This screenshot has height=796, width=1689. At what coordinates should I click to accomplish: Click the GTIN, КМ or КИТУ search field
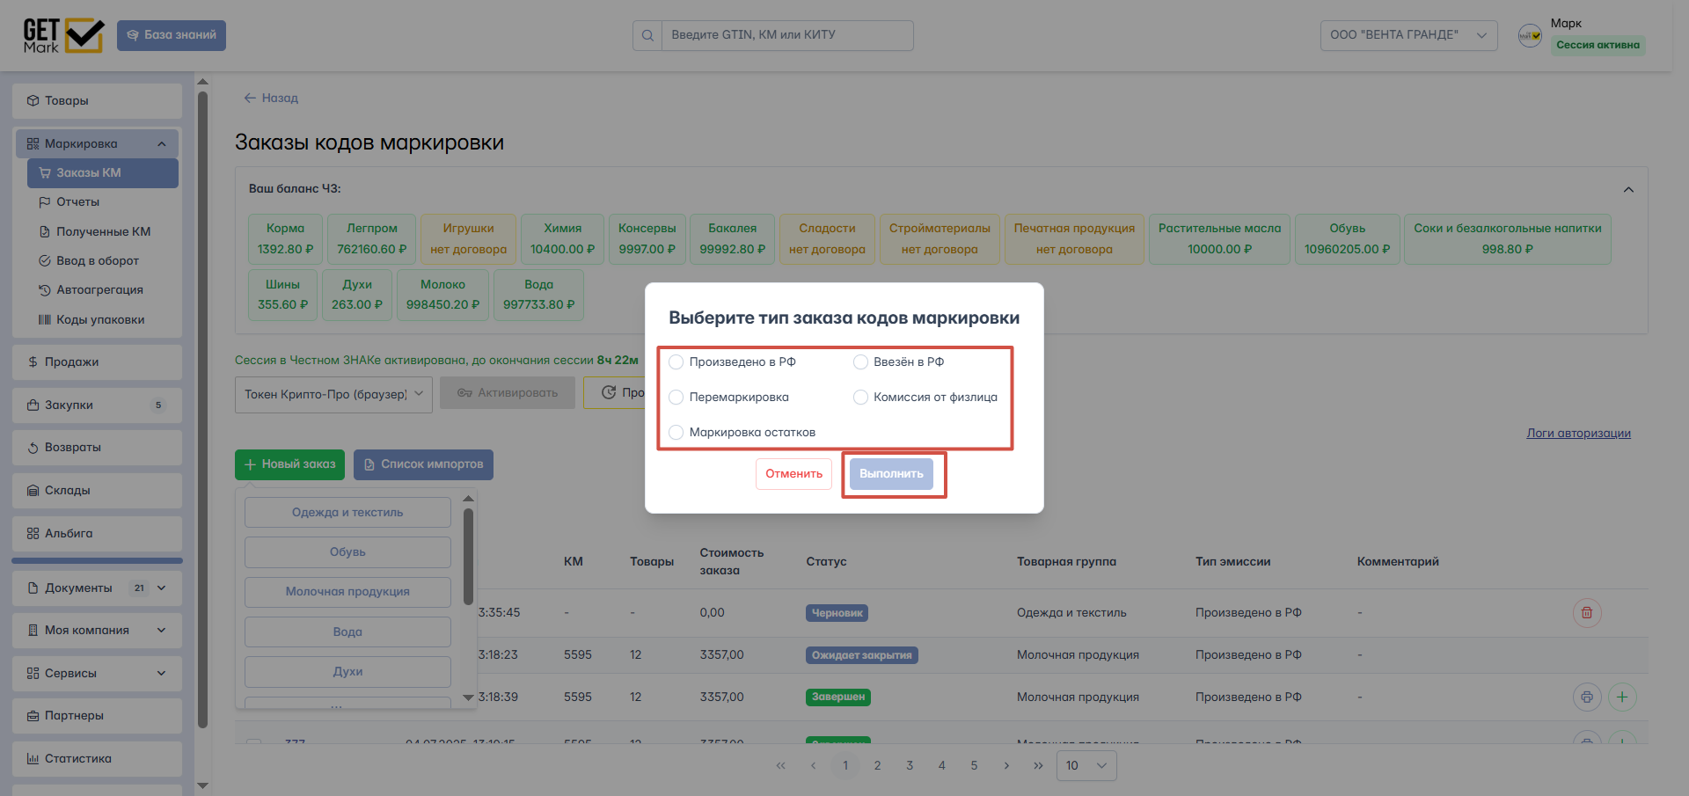[786, 36]
